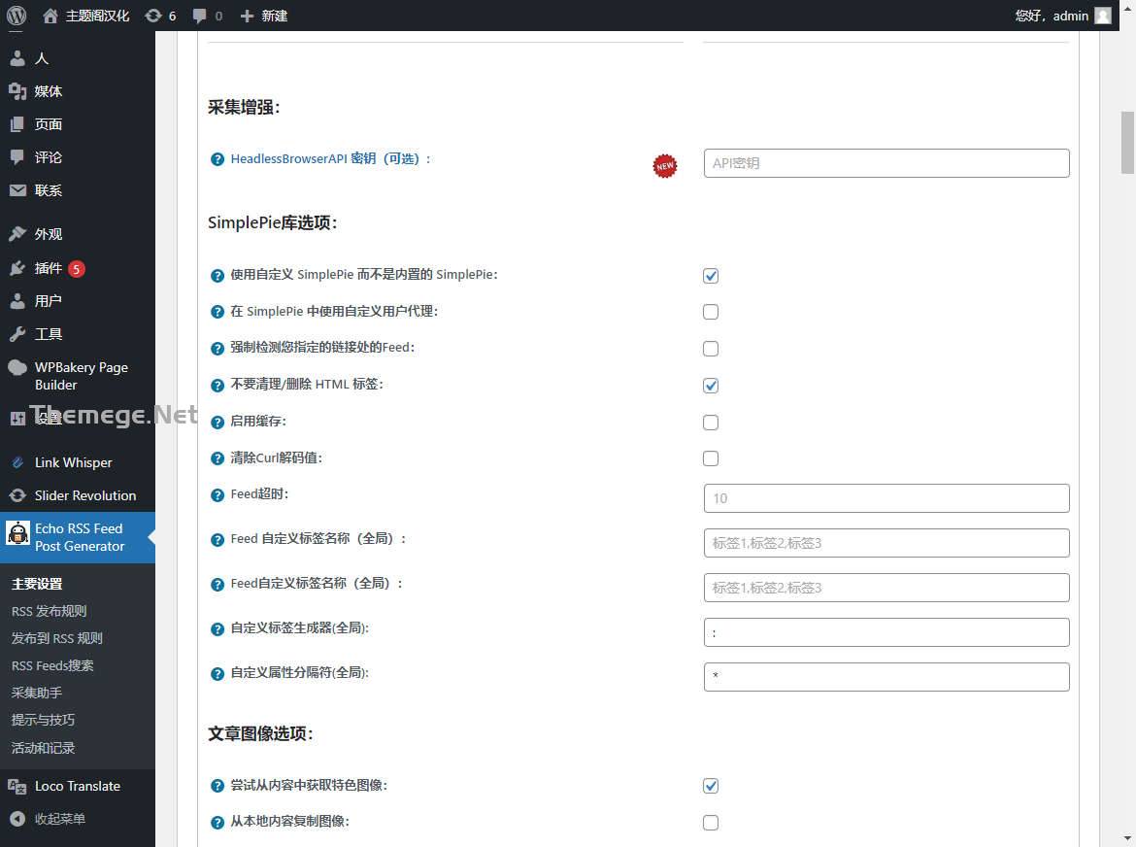
Task: Click the Feed 自定义标签名称 (全局) input, first one
Action: pyautogui.click(x=886, y=543)
